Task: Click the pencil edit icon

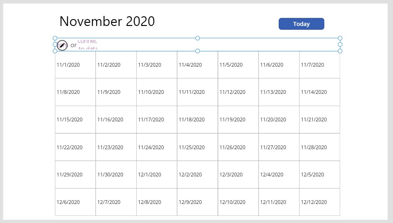Action: [62, 45]
